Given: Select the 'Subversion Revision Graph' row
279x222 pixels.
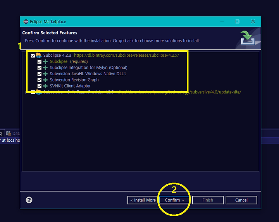Looking at the screenshot, I should [74, 80].
